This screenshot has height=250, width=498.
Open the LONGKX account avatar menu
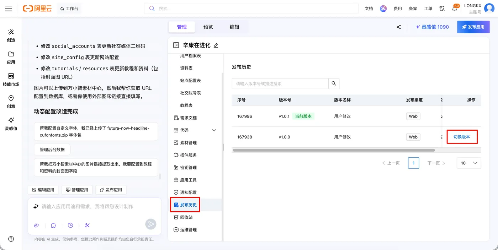pyautogui.click(x=489, y=9)
